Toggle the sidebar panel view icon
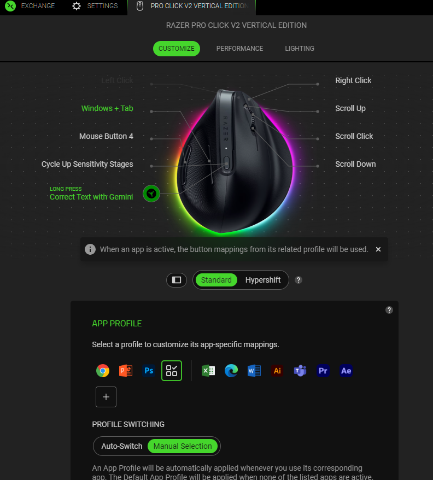This screenshot has height=480, width=433. click(177, 280)
